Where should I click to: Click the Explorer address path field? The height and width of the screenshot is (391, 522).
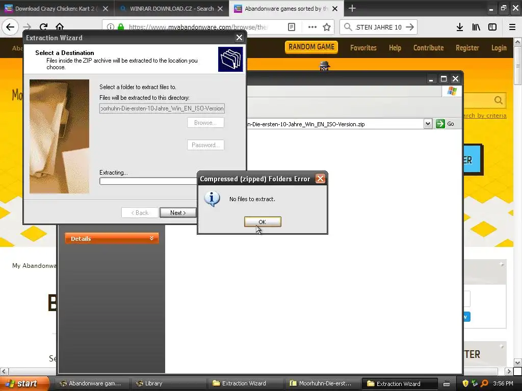click(x=334, y=124)
